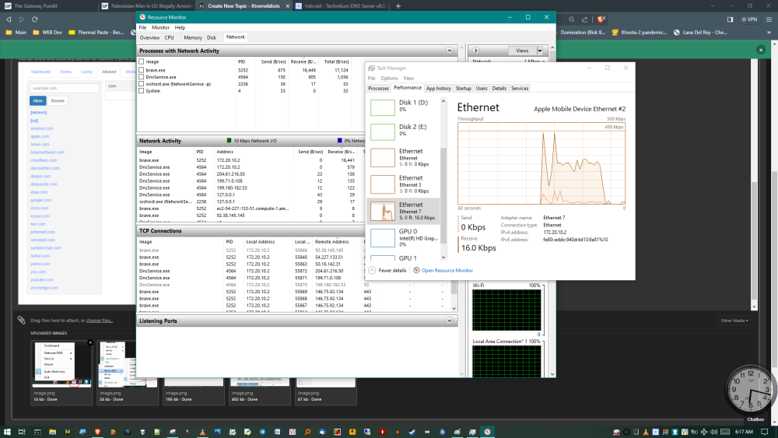Click the Ethernet 7 graph thumbnail
The height and width of the screenshot is (438, 778).
click(383, 210)
